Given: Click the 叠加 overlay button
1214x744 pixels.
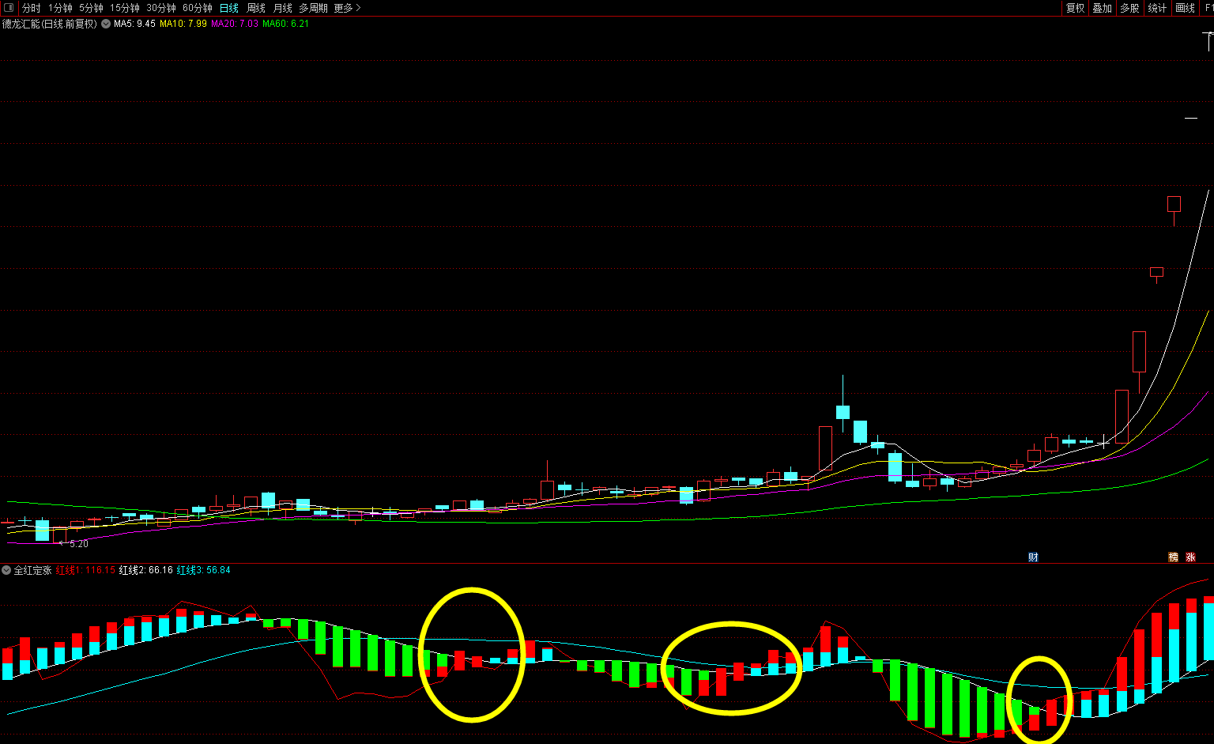Looking at the screenshot, I should [x=1103, y=8].
